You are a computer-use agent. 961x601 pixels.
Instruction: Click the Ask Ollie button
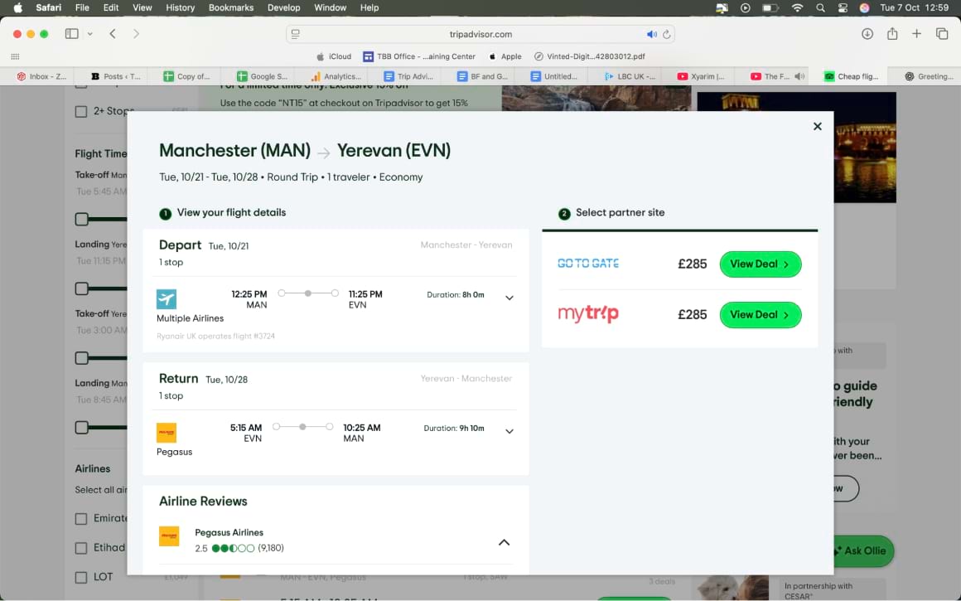point(863,550)
